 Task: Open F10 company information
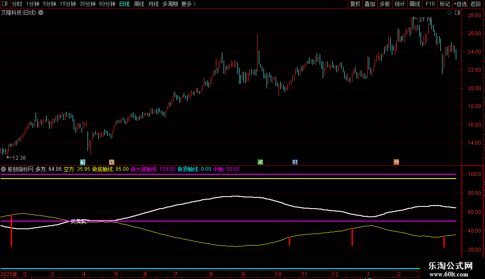[430, 4]
